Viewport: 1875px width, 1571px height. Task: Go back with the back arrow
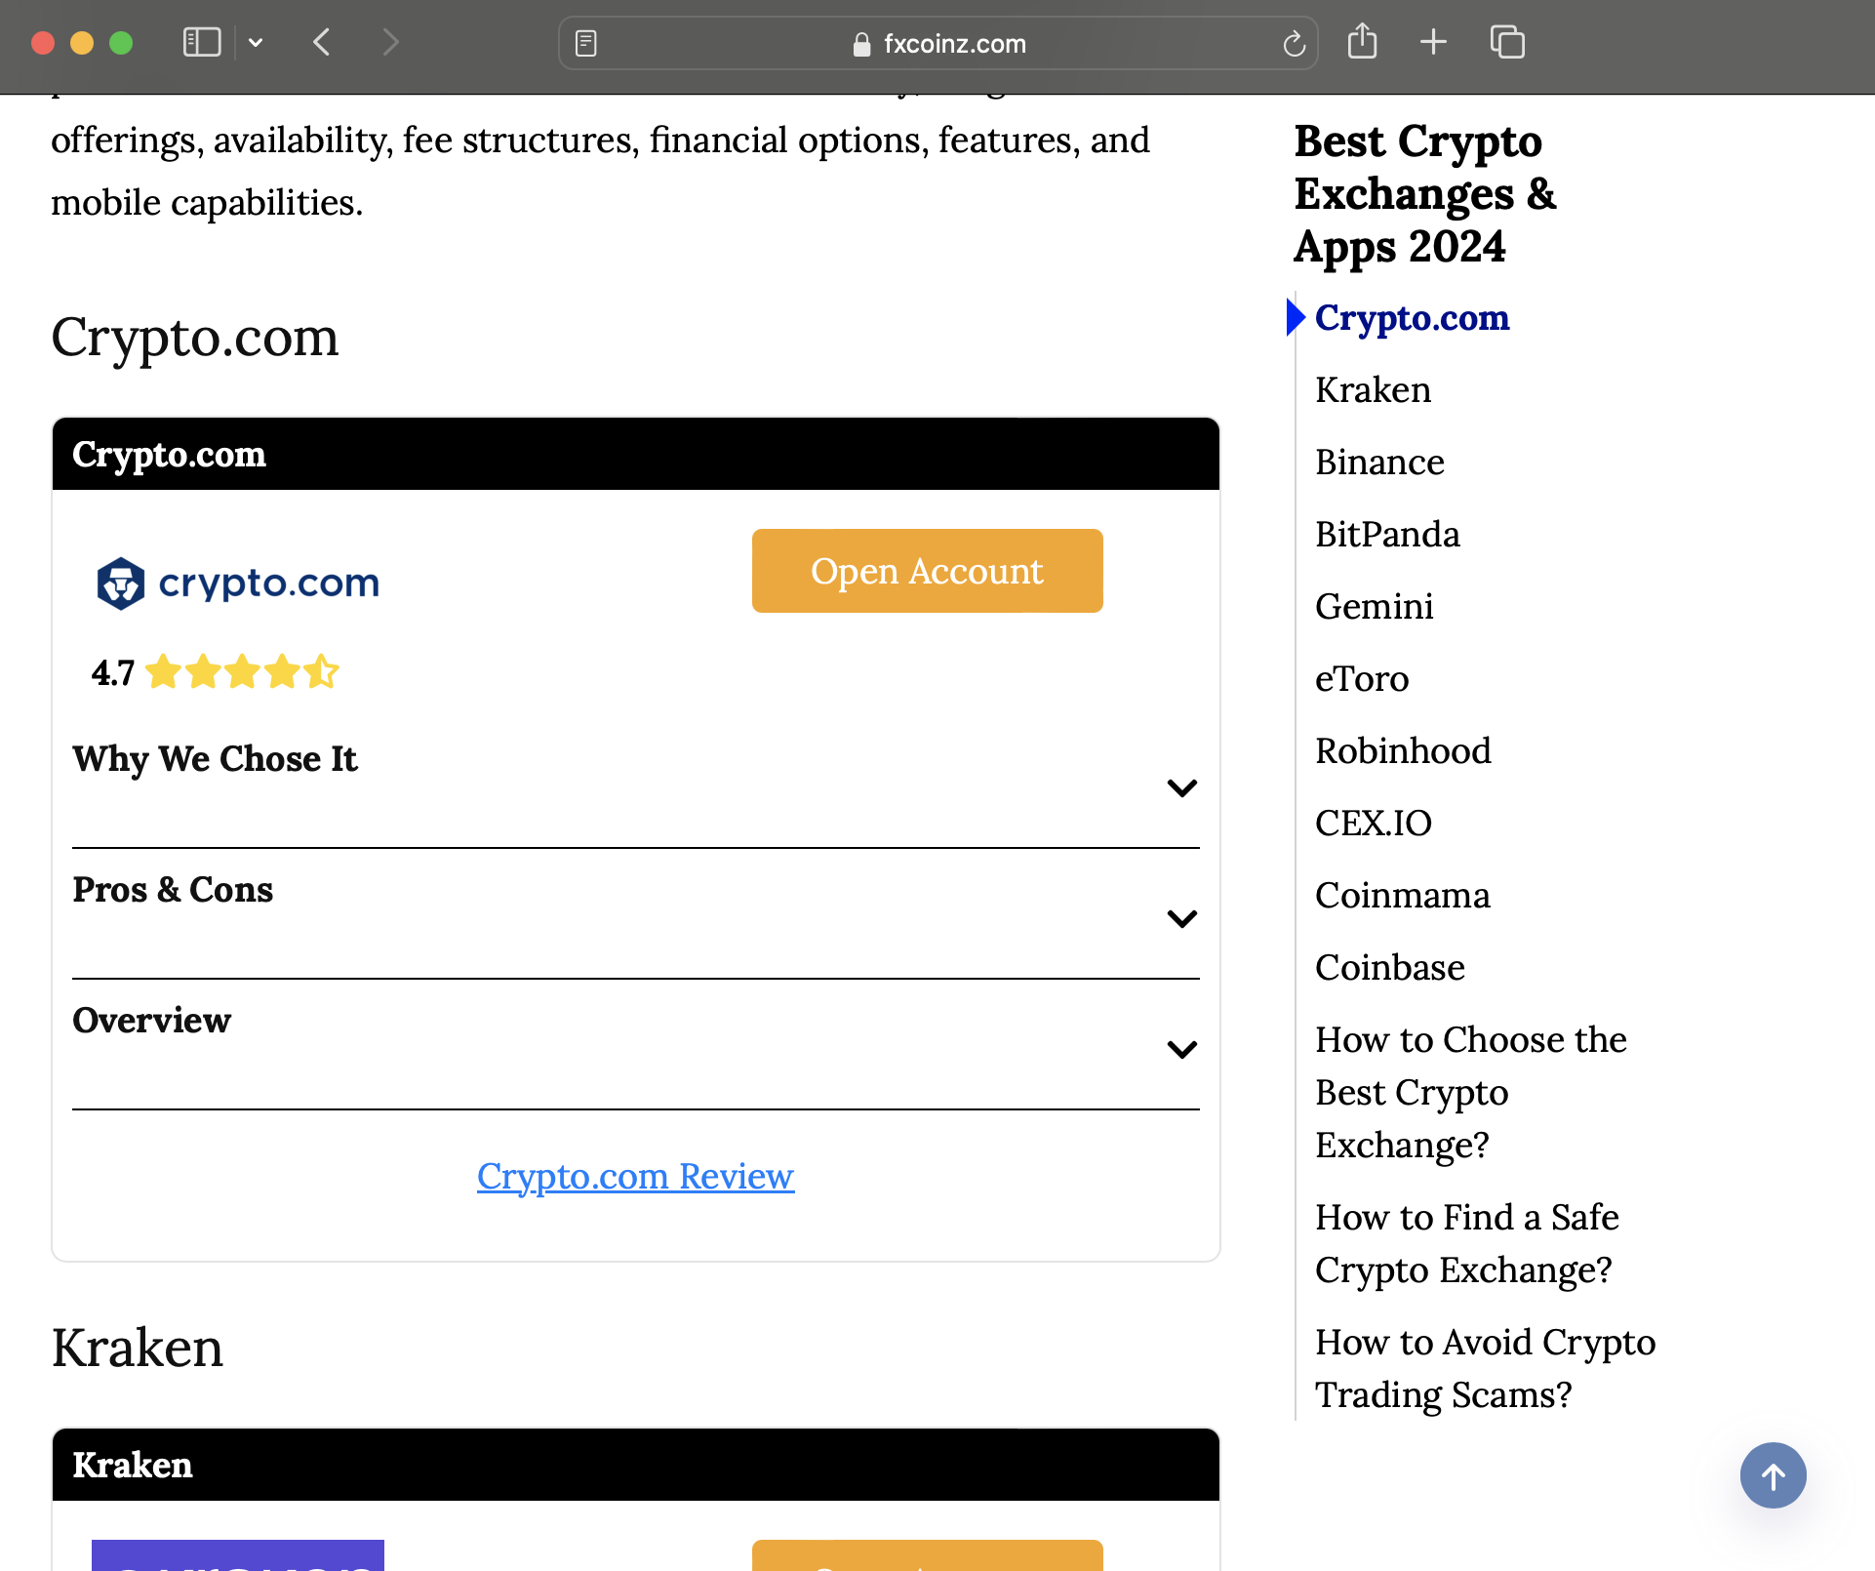[x=322, y=42]
